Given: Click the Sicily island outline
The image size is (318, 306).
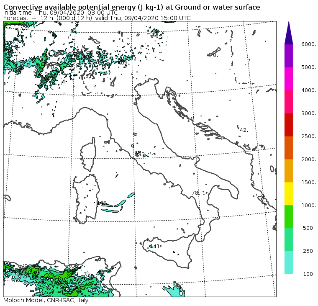Looking at the screenshot, I should [168, 251].
